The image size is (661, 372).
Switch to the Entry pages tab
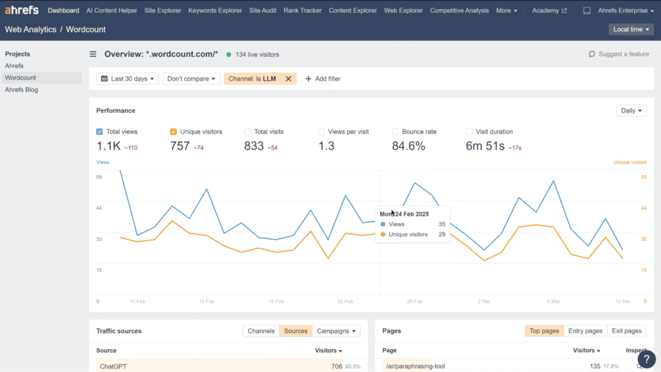pos(585,331)
